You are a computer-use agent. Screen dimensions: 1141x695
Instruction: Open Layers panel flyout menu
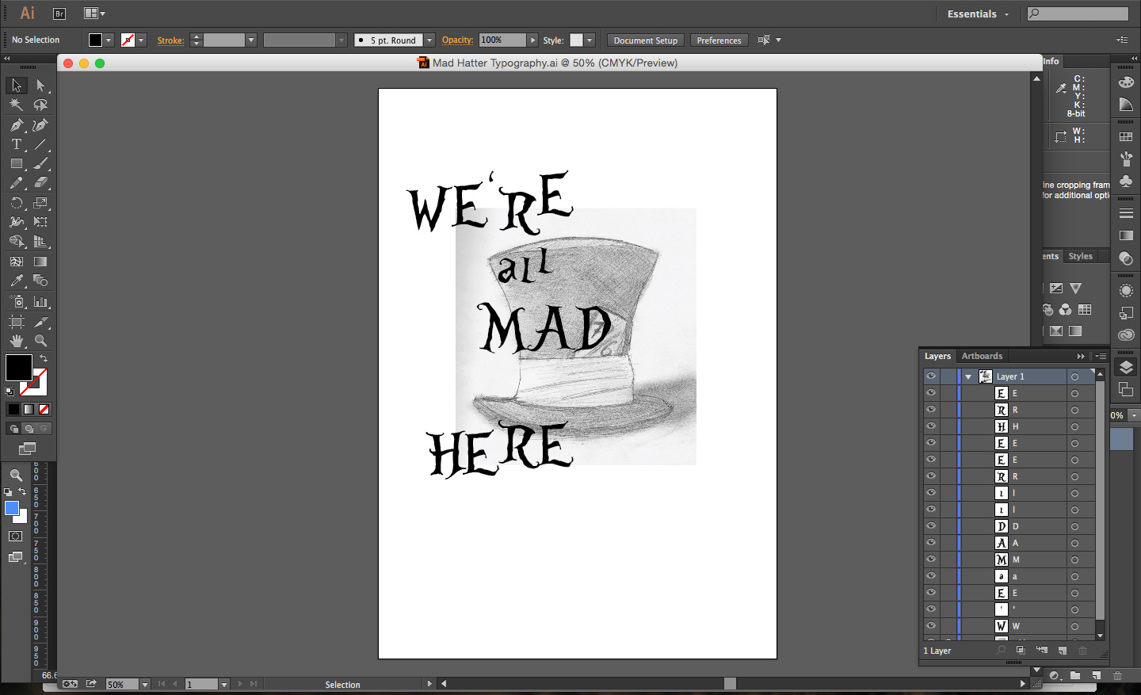pyautogui.click(x=1101, y=357)
